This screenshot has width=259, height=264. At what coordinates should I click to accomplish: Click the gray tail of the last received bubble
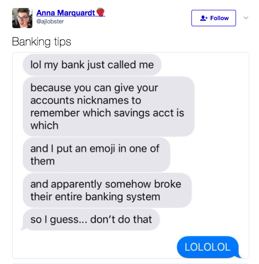pyautogui.click(x=23, y=228)
